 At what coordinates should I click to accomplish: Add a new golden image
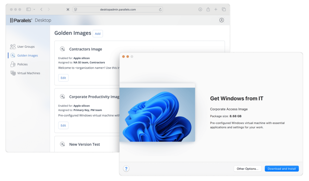pyautogui.click(x=98, y=34)
